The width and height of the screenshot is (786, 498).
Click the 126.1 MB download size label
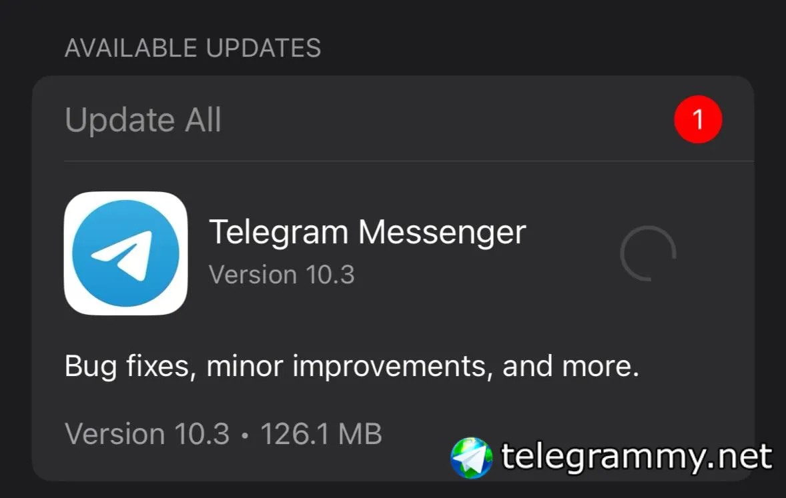pyautogui.click(x=321, y=433)
